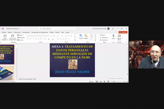The image size is (164, 109).
Task: Select the first slide thumbnail
Action: click(x=7, y=55)
